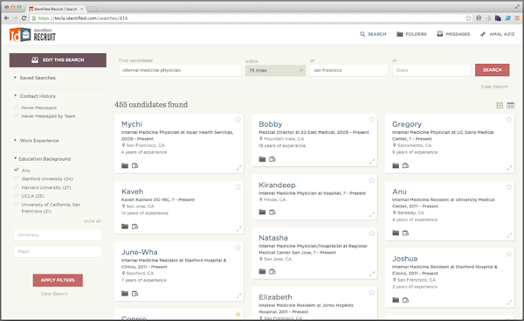
Task: Open Messages in top navigation
Action: (x=453, y=34)
